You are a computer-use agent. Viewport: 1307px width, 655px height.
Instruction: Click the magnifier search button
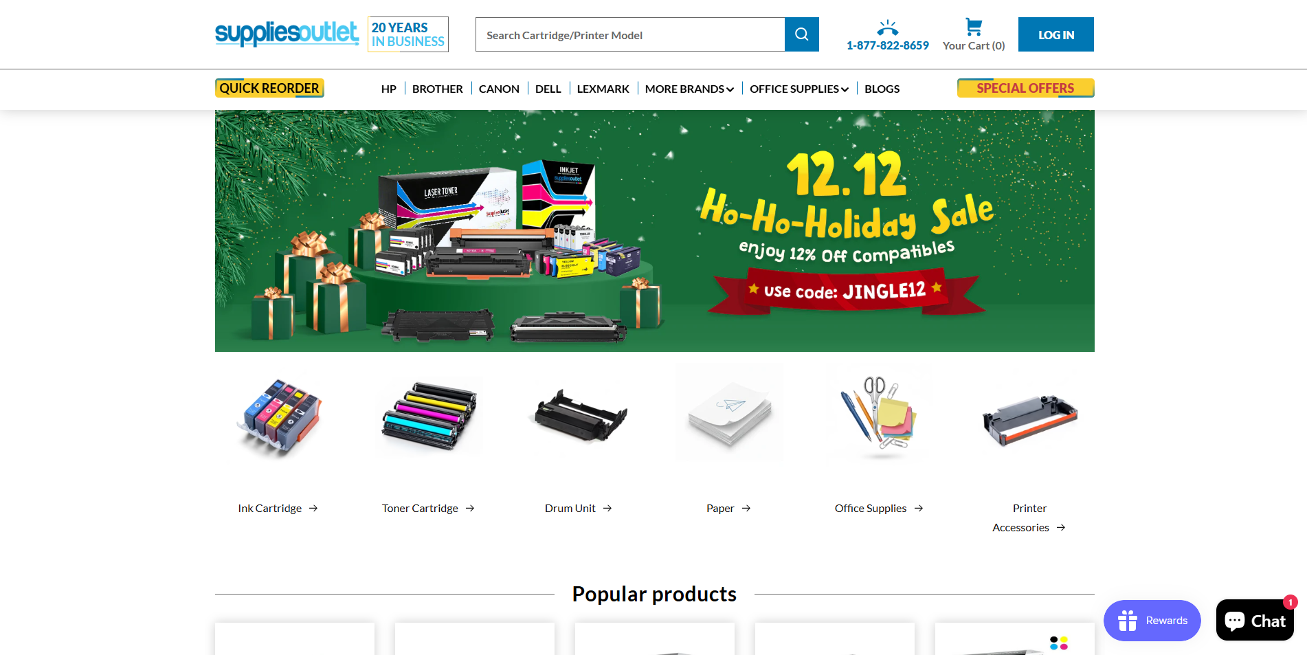(801, 34)
